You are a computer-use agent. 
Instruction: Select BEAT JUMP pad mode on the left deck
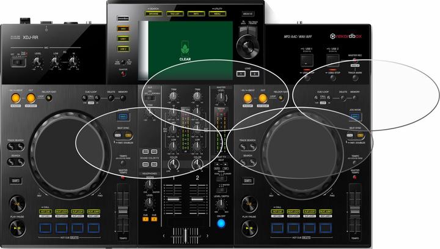[x=94, y=211]
